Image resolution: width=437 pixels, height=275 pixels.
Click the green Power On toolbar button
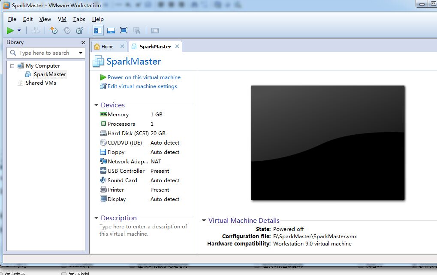(10, 31)
